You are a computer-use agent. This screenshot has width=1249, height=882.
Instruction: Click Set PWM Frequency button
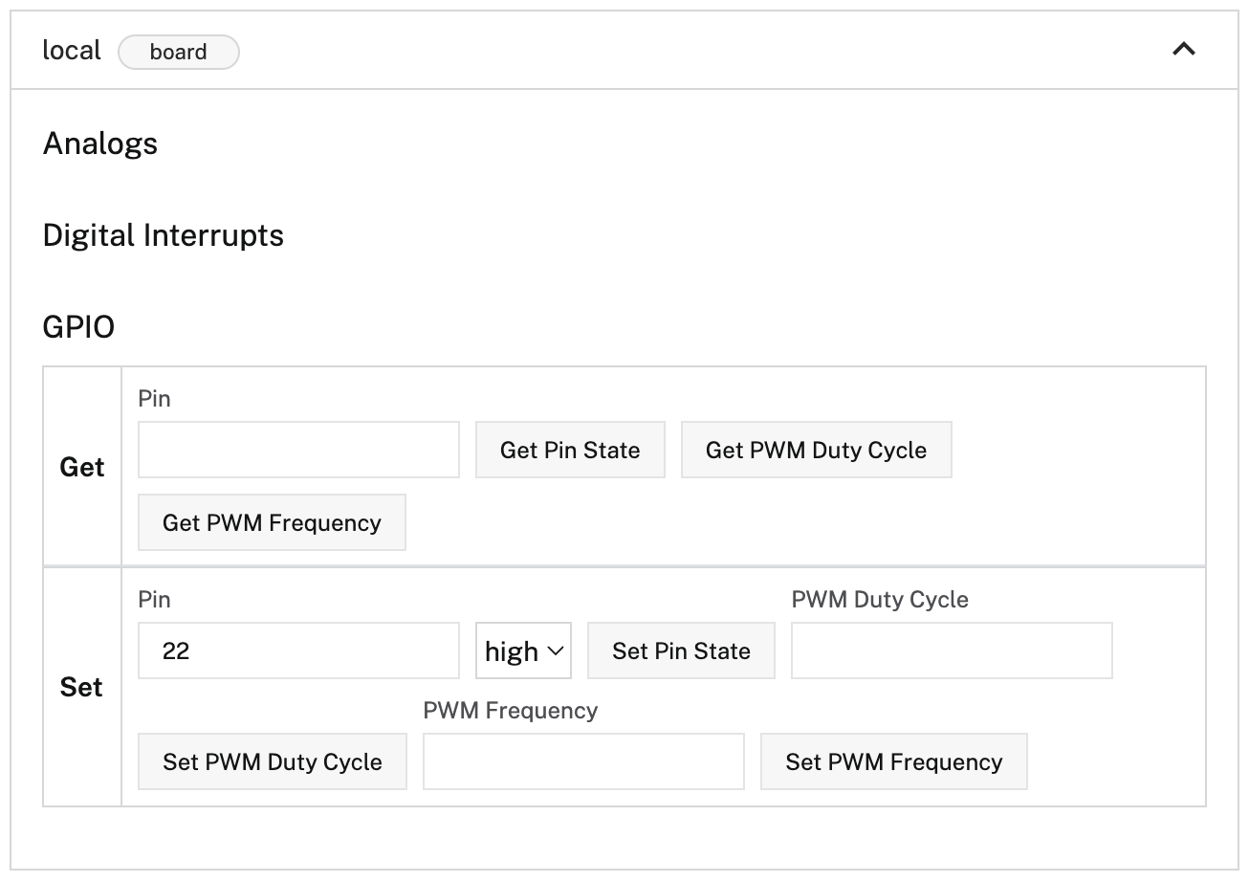coord(894,762)
